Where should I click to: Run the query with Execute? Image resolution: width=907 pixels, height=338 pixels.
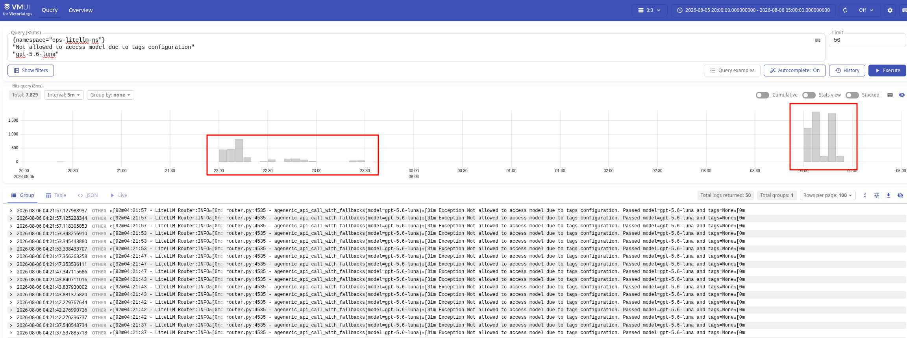(x=887, y=71)
